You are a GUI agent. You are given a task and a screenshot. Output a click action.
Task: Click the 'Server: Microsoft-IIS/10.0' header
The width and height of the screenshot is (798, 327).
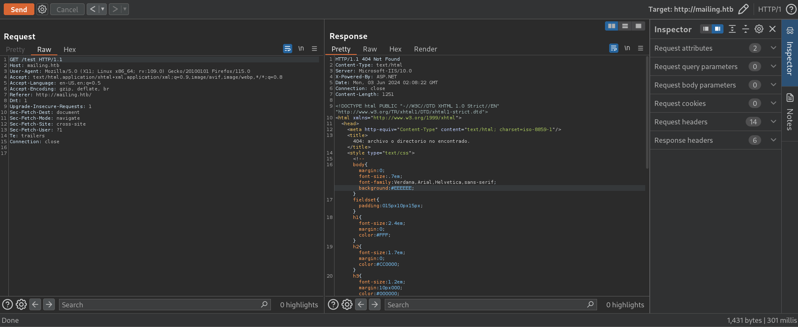[373, 71]
